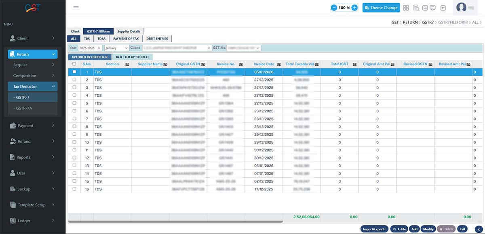Open the Import/Export button menu
This screenshot has width=485, height=234.
pyautogui.click(x=375, y=229)
